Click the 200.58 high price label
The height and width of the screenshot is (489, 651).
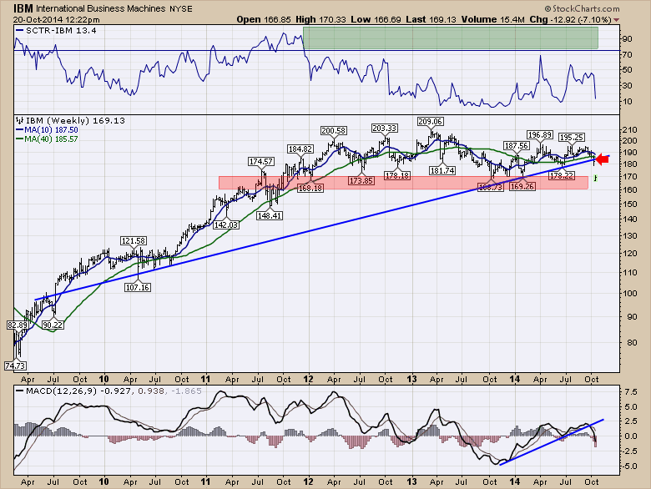(x=333, y=130)
